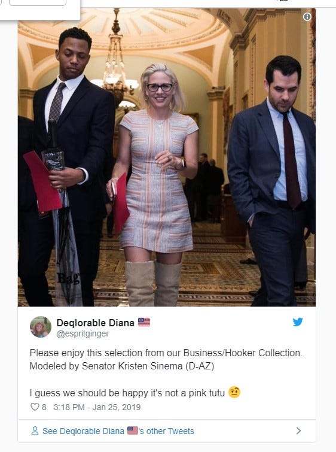This screenshot has width=336, height=452.
Task: Open the 3:18 PM - Jan 25, 2019 timestamp
Action: pos(97,407)
